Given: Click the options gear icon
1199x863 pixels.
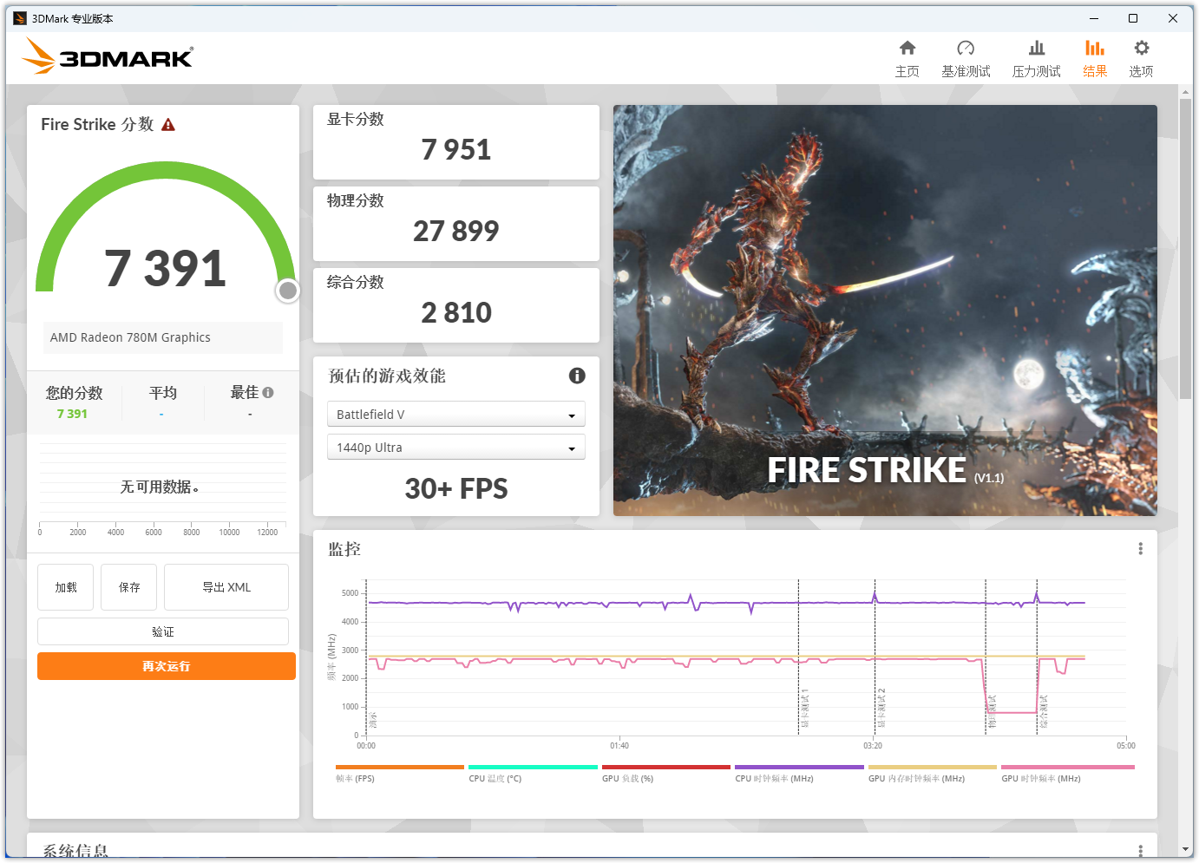Looking at the screenshot, I should [1142, 48].
